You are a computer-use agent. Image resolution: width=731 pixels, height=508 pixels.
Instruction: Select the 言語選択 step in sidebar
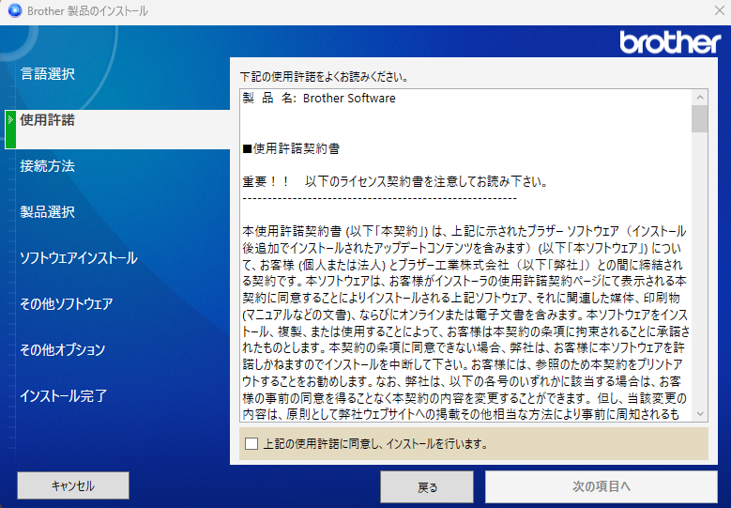[47, 73]
